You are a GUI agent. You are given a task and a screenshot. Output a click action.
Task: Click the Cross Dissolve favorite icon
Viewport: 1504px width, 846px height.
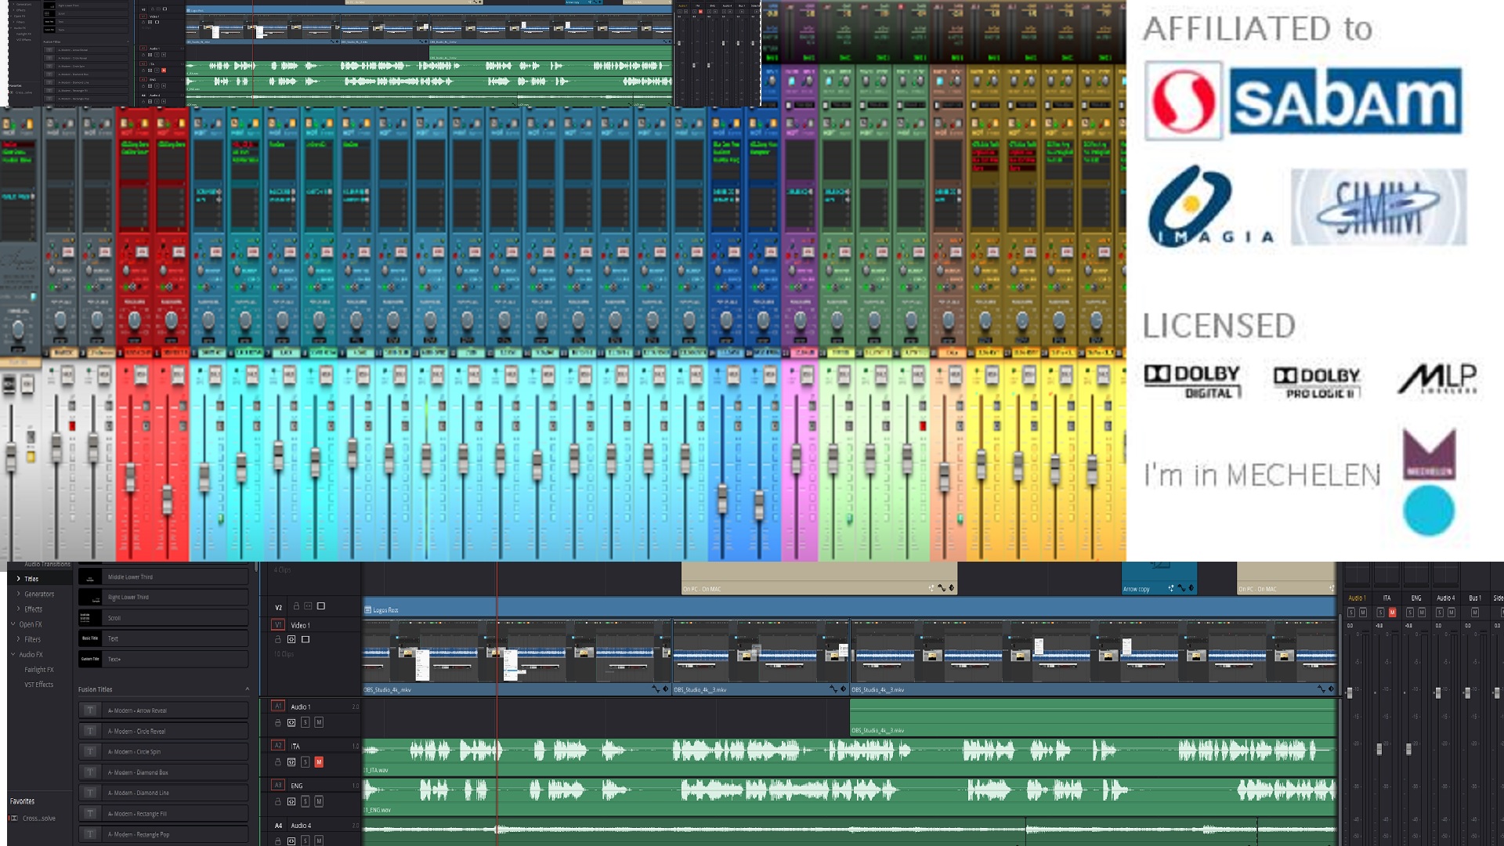click(x=14, y=819)
